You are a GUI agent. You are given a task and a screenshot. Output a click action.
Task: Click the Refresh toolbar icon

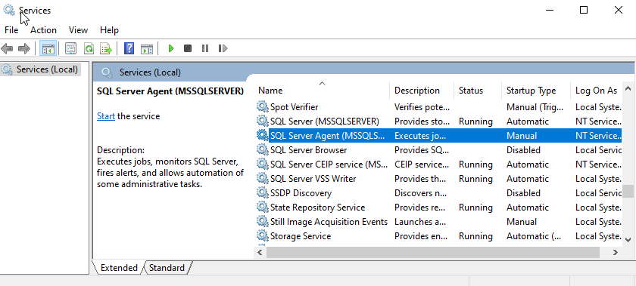89,49
